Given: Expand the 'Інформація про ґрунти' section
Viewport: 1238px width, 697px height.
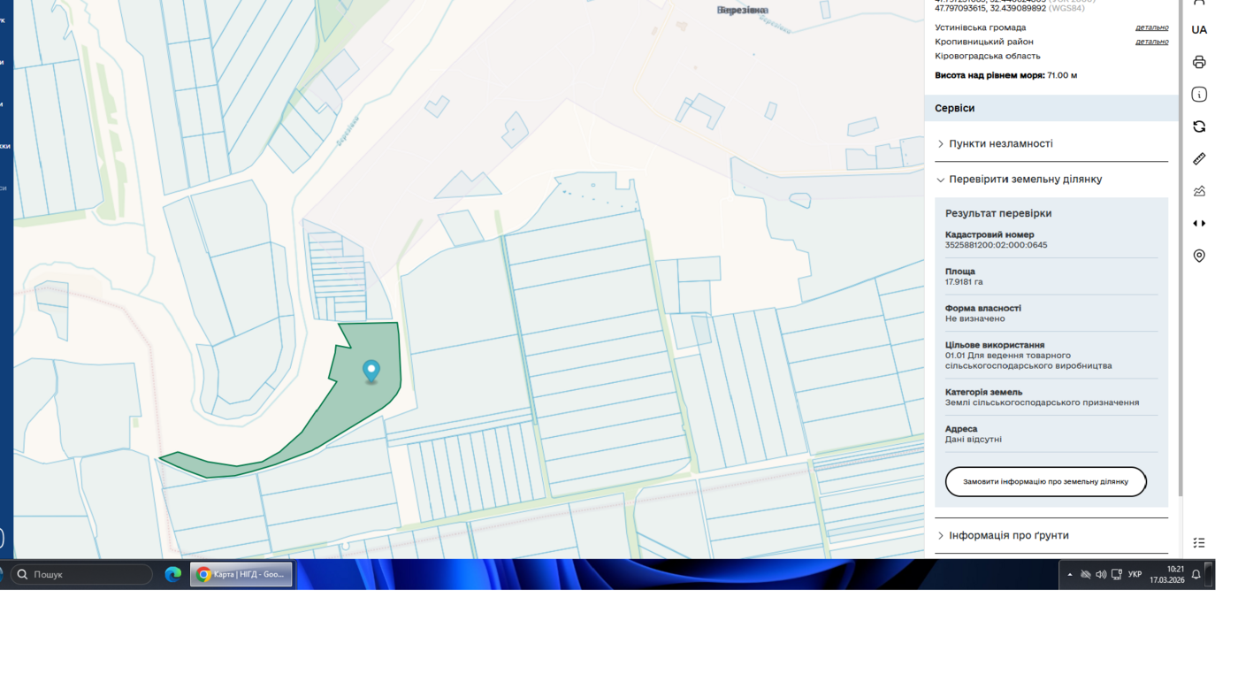Looking at the screenshot, I should pos(1051,535).
